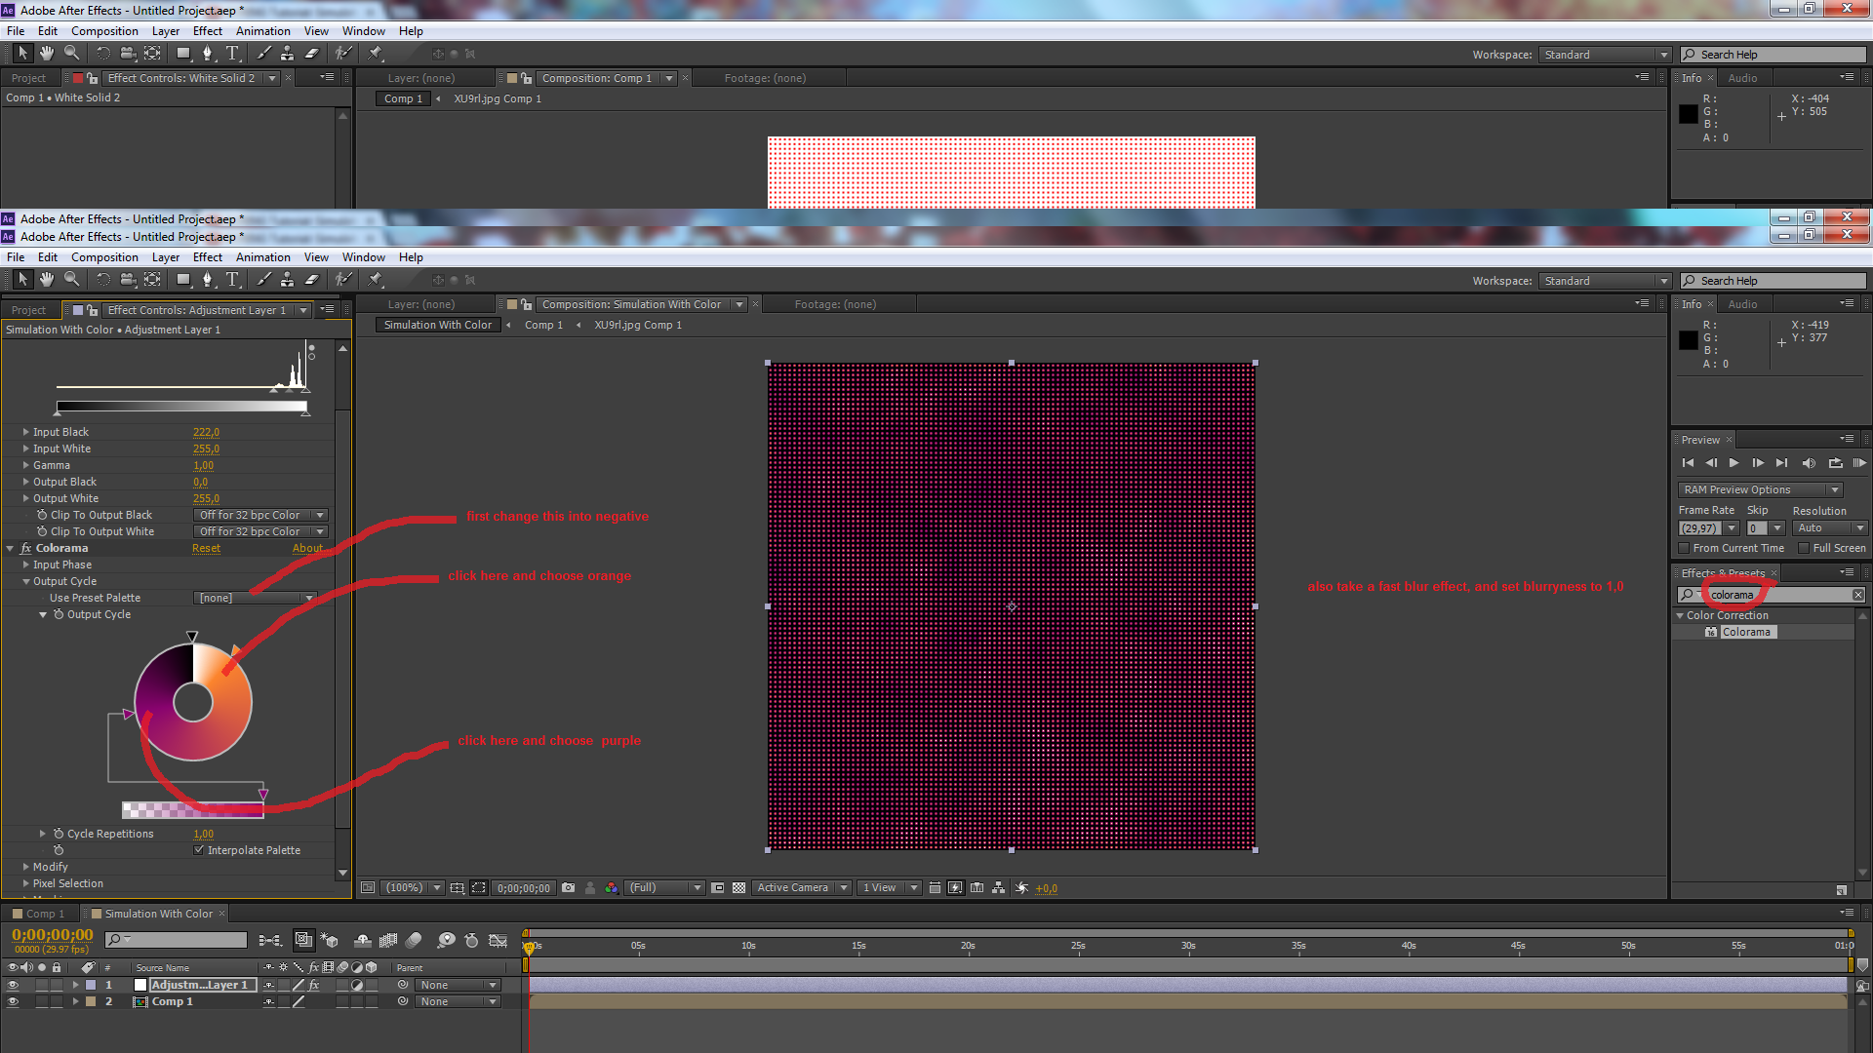Enable motion blur for all layers in timeline
Screen dimensions: 1873x1053
[414, 941]
